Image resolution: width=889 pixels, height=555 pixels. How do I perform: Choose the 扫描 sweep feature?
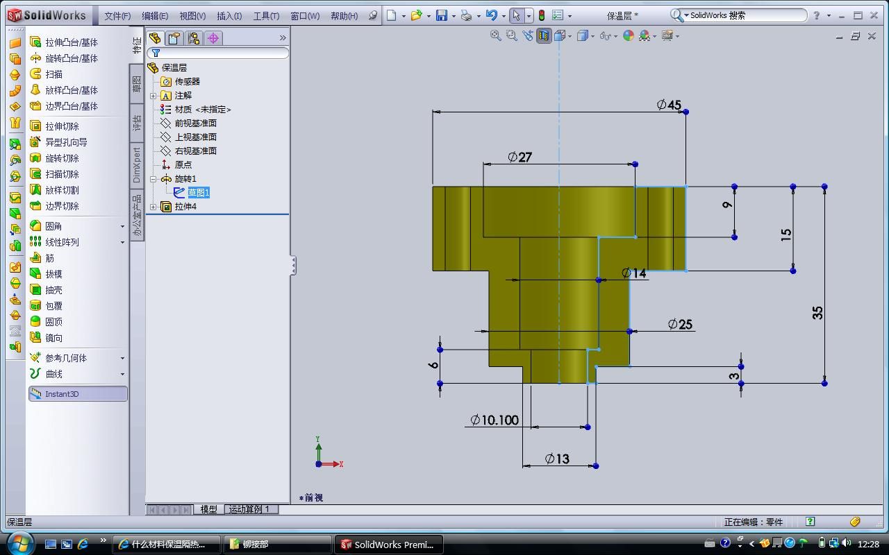click(47, 74)
